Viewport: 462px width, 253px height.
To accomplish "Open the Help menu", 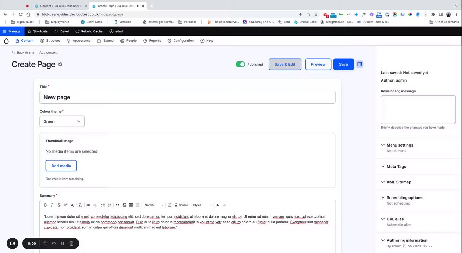I will coord(207,41).
